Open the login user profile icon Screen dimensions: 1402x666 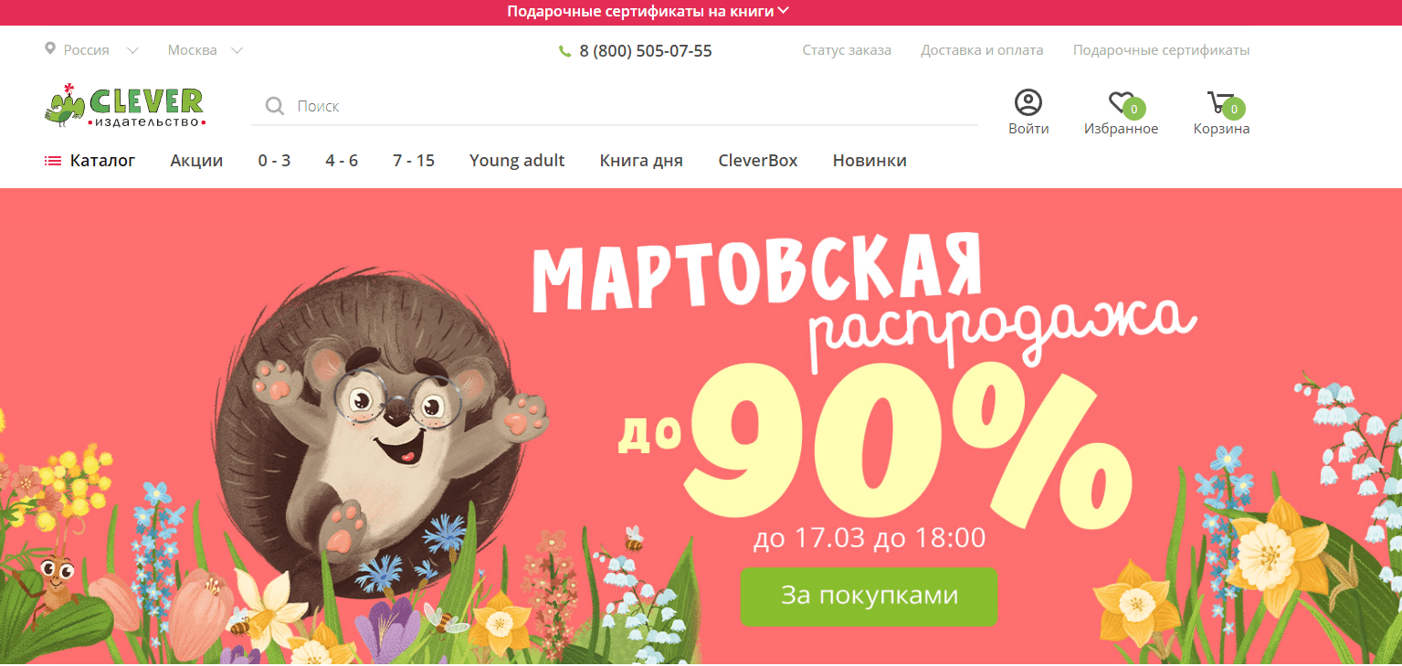(1028, 102)
